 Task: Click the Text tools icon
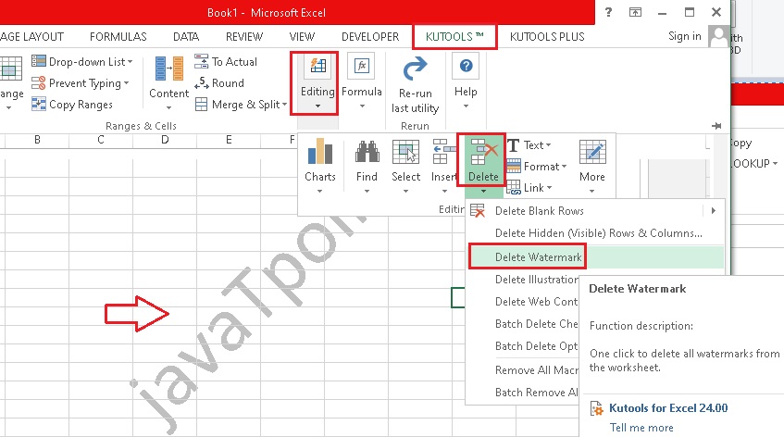513,145
